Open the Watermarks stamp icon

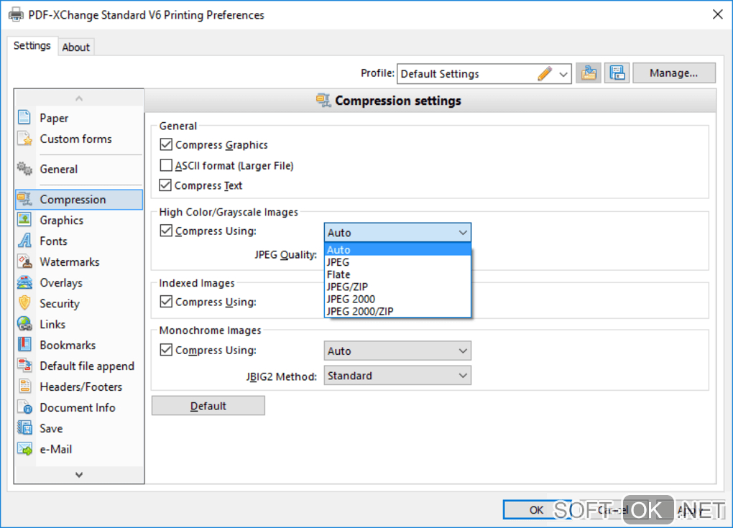tap(24, 261)
